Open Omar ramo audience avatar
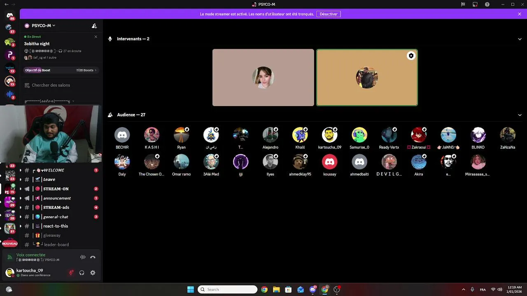 [x=181, y=162]
